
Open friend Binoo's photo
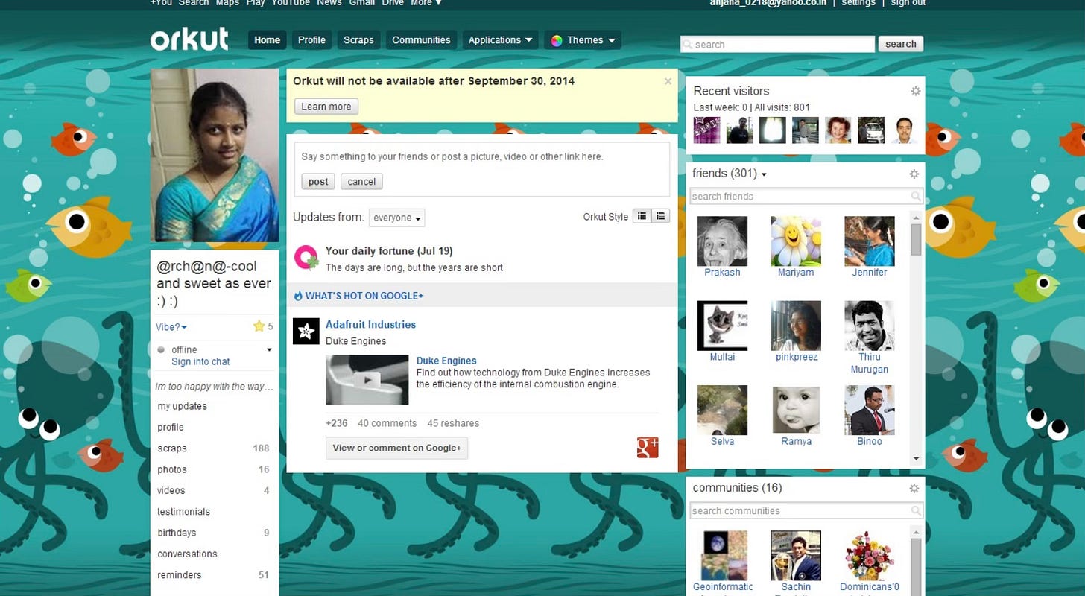[870, 410]
